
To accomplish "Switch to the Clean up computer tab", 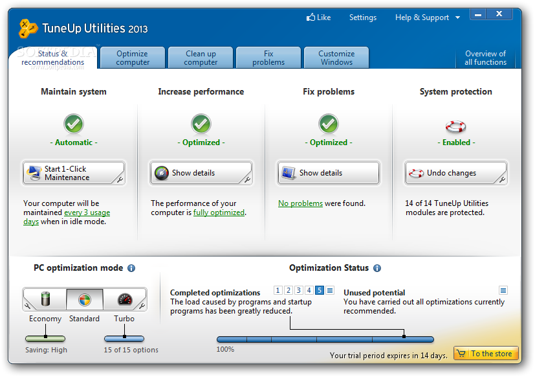I will coord(201,58).
